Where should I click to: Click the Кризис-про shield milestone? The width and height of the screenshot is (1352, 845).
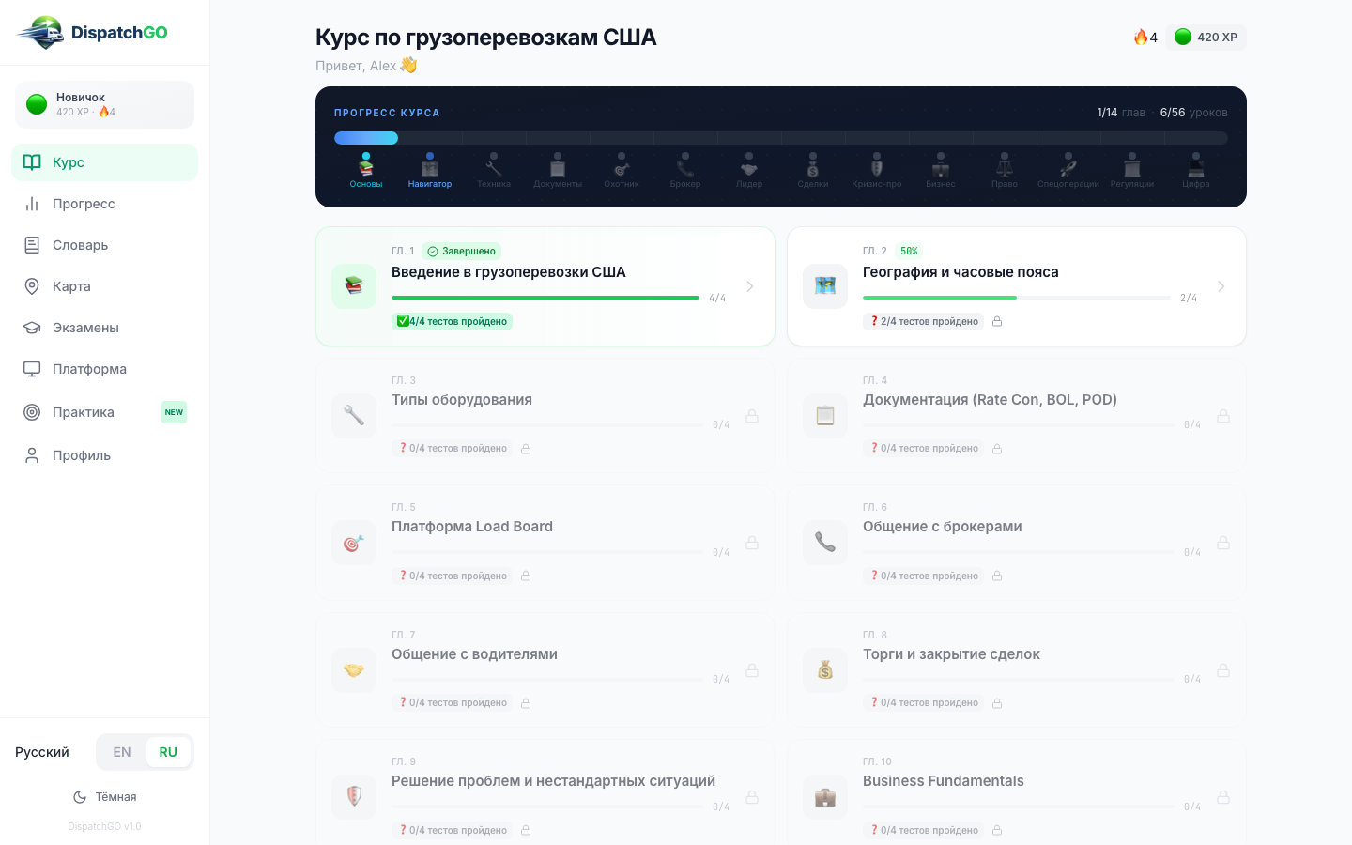tap(877, 171)
